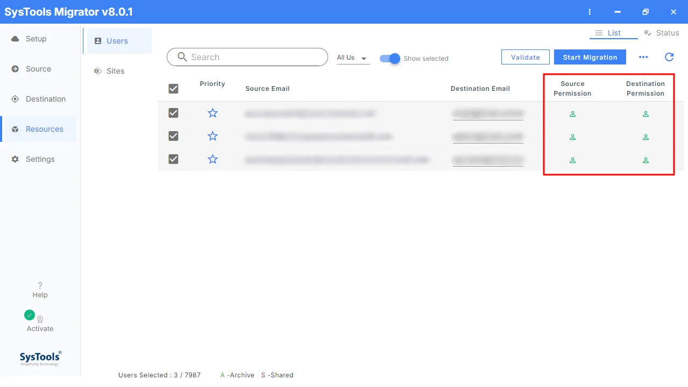Open the three-dot menu in title bar
Screen dimensions: 688x387
590,12
